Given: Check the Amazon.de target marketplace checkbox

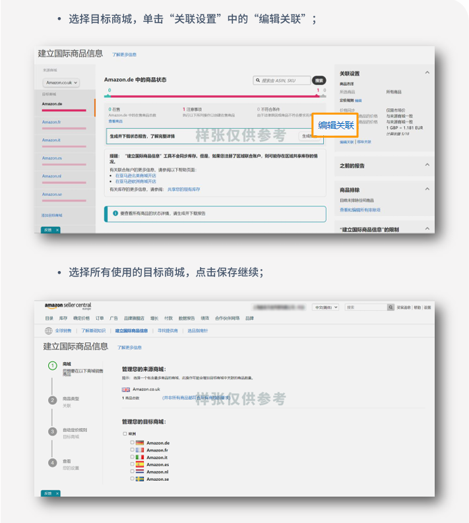Looking at the screenshot, I should click(x=132, y=443).
